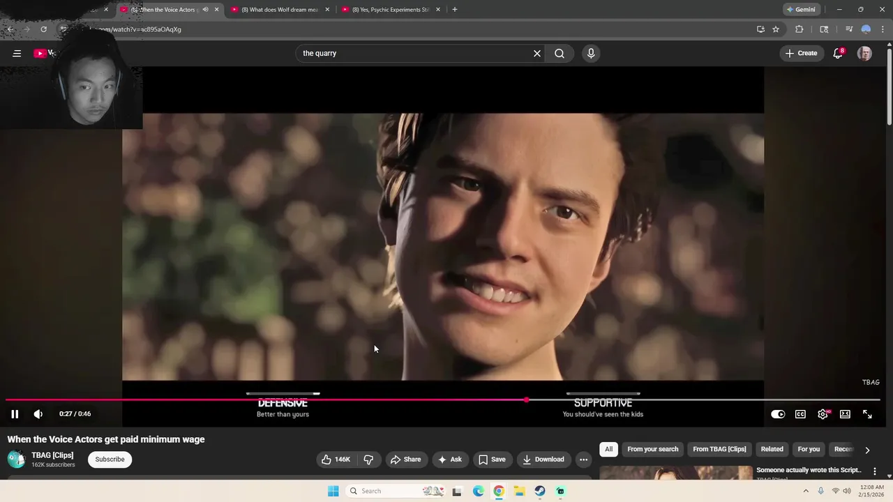Open the Chrome extensions puzzle icon
893x502 pixels.
[x=800, y=29]
